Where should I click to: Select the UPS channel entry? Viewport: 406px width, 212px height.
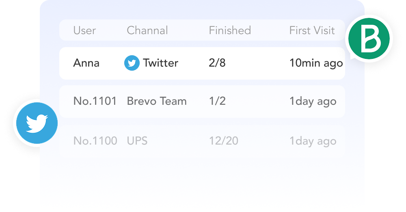tap(137, 141)
